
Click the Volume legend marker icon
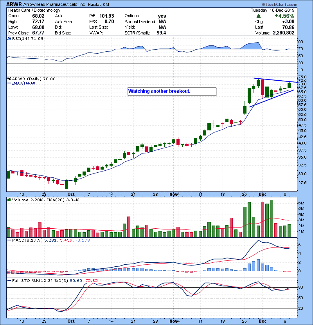(x=9, y=200)
